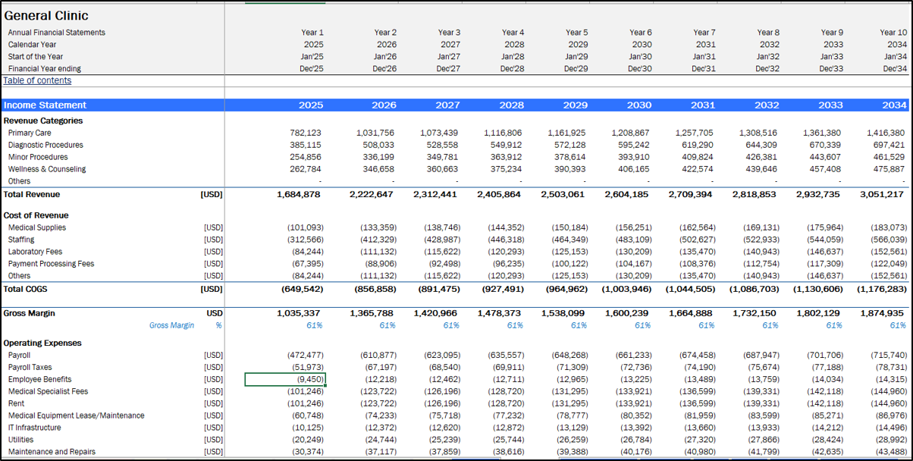Select the Operating Expenses heading
Viewport: 913px width, 461px height.
(42, 343)
